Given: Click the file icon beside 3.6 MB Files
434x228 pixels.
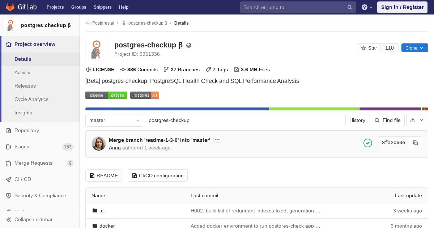Looking at the screenshot, I should tap(237, 69).
